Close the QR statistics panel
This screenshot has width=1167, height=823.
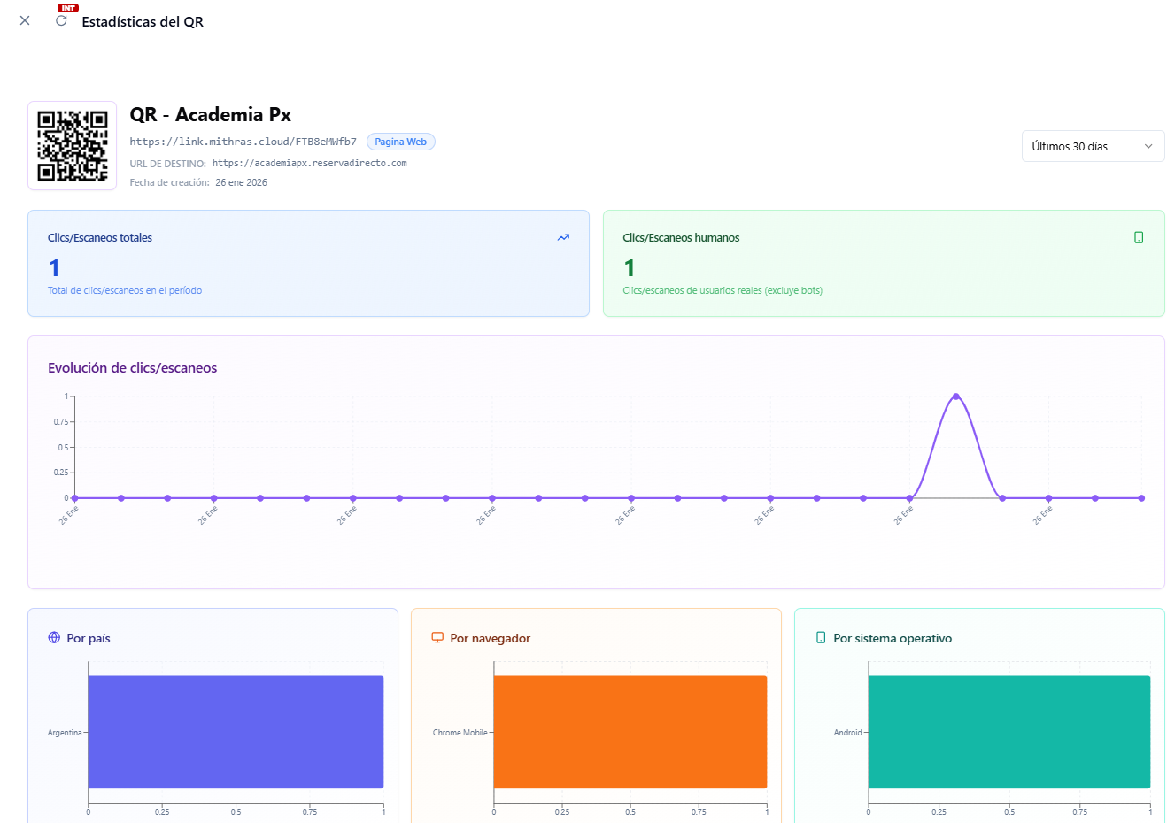[x=25, y=20]
